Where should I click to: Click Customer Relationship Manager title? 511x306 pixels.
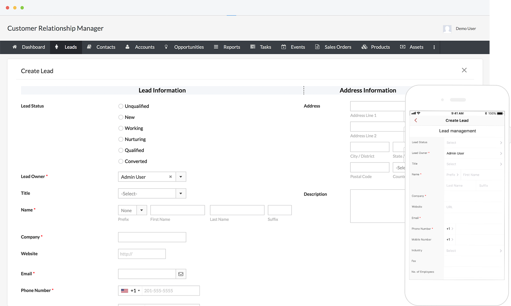point(55,28)
